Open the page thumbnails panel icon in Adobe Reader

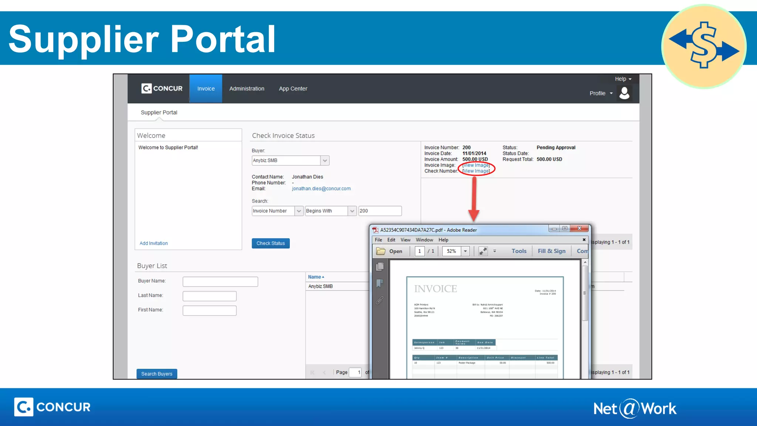click(x=380, y=267)
